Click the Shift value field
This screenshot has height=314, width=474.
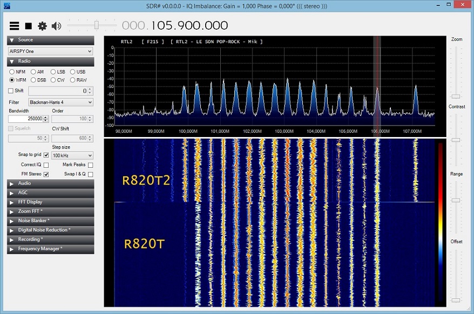pos(60,91)
